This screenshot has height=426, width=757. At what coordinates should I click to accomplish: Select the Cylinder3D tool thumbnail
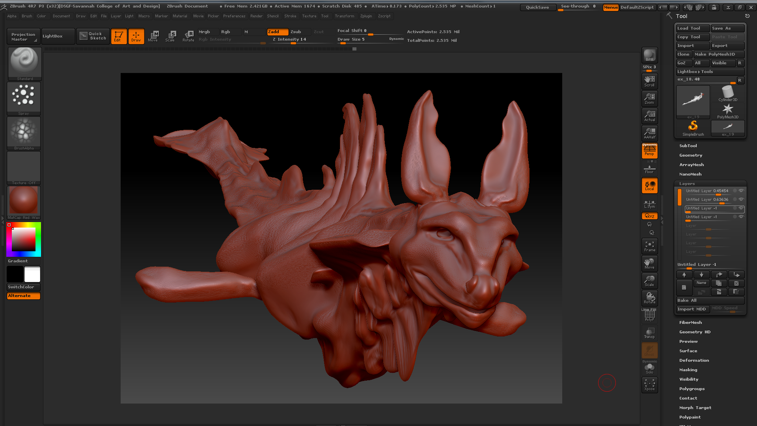click(728, 93)
